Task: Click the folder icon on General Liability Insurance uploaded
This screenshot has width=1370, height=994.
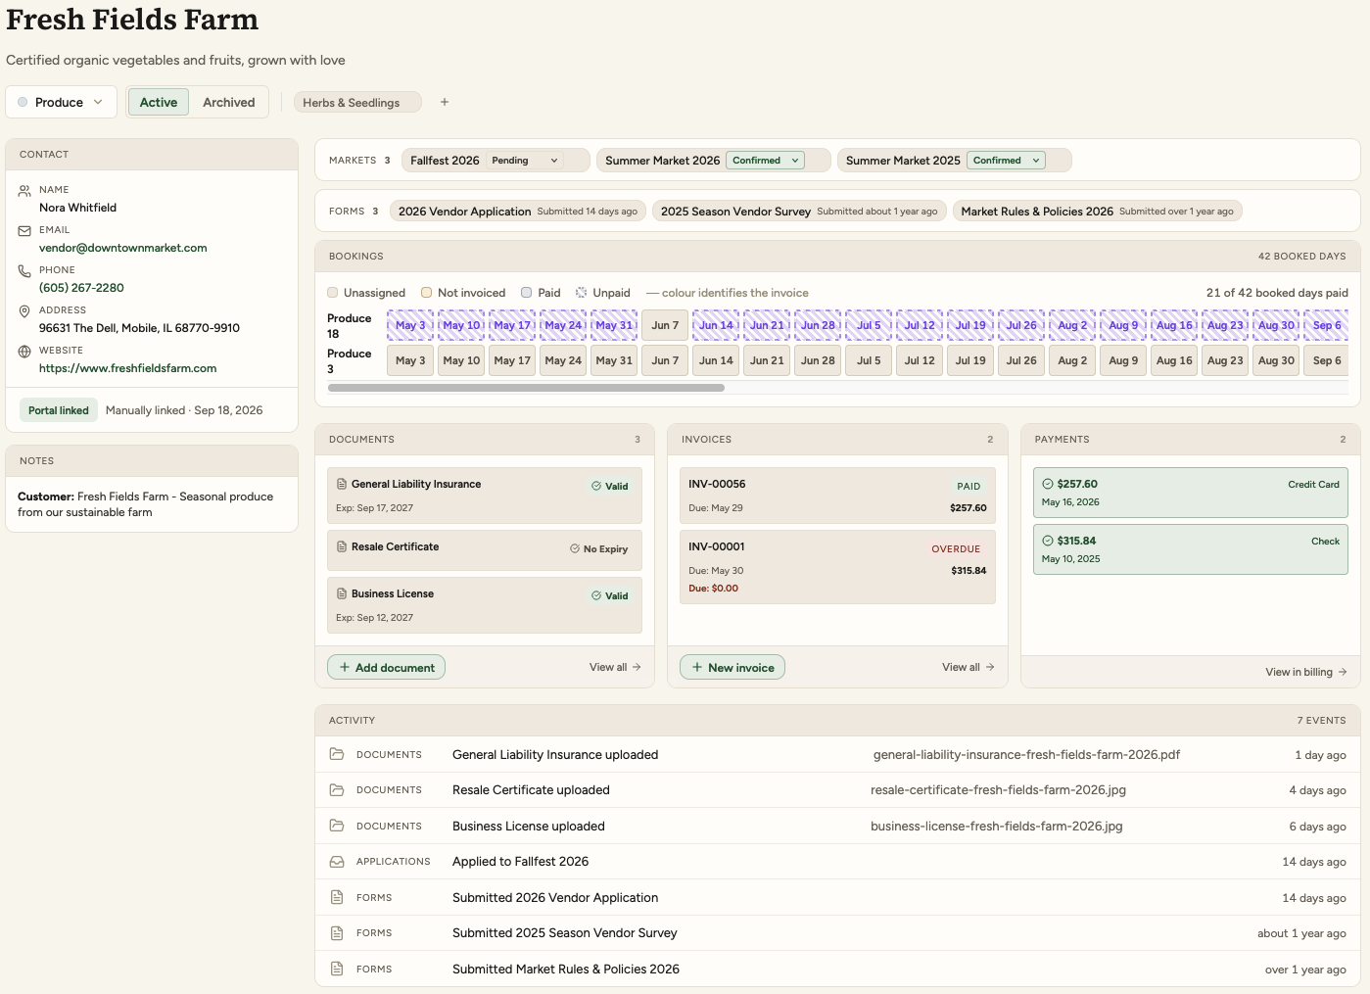Action: [337, 754]
